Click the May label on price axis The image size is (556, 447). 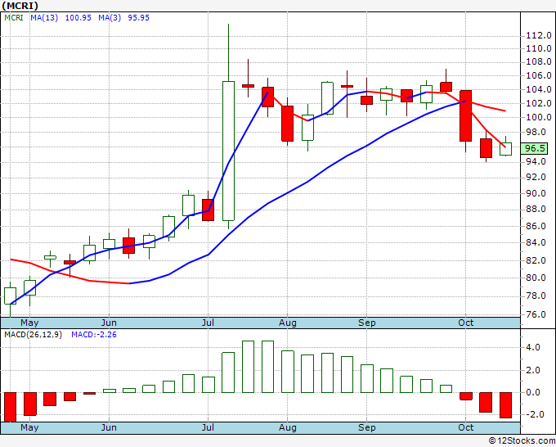click(x=29, y=323)
